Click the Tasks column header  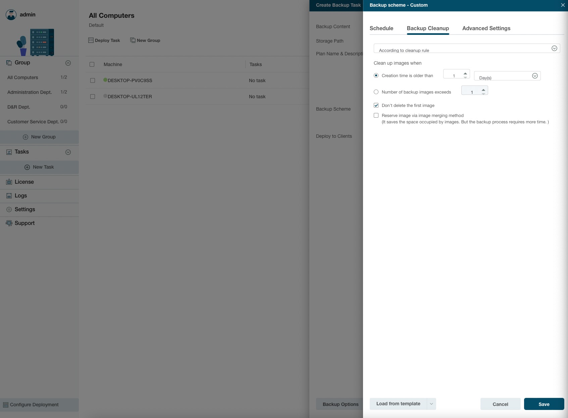pos(256,64)
